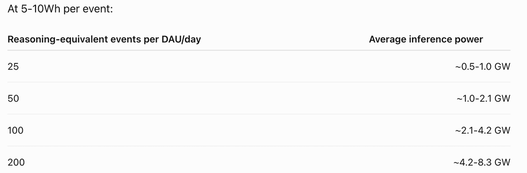Select the 'Average inference power' column header

[x=426, y=39]
